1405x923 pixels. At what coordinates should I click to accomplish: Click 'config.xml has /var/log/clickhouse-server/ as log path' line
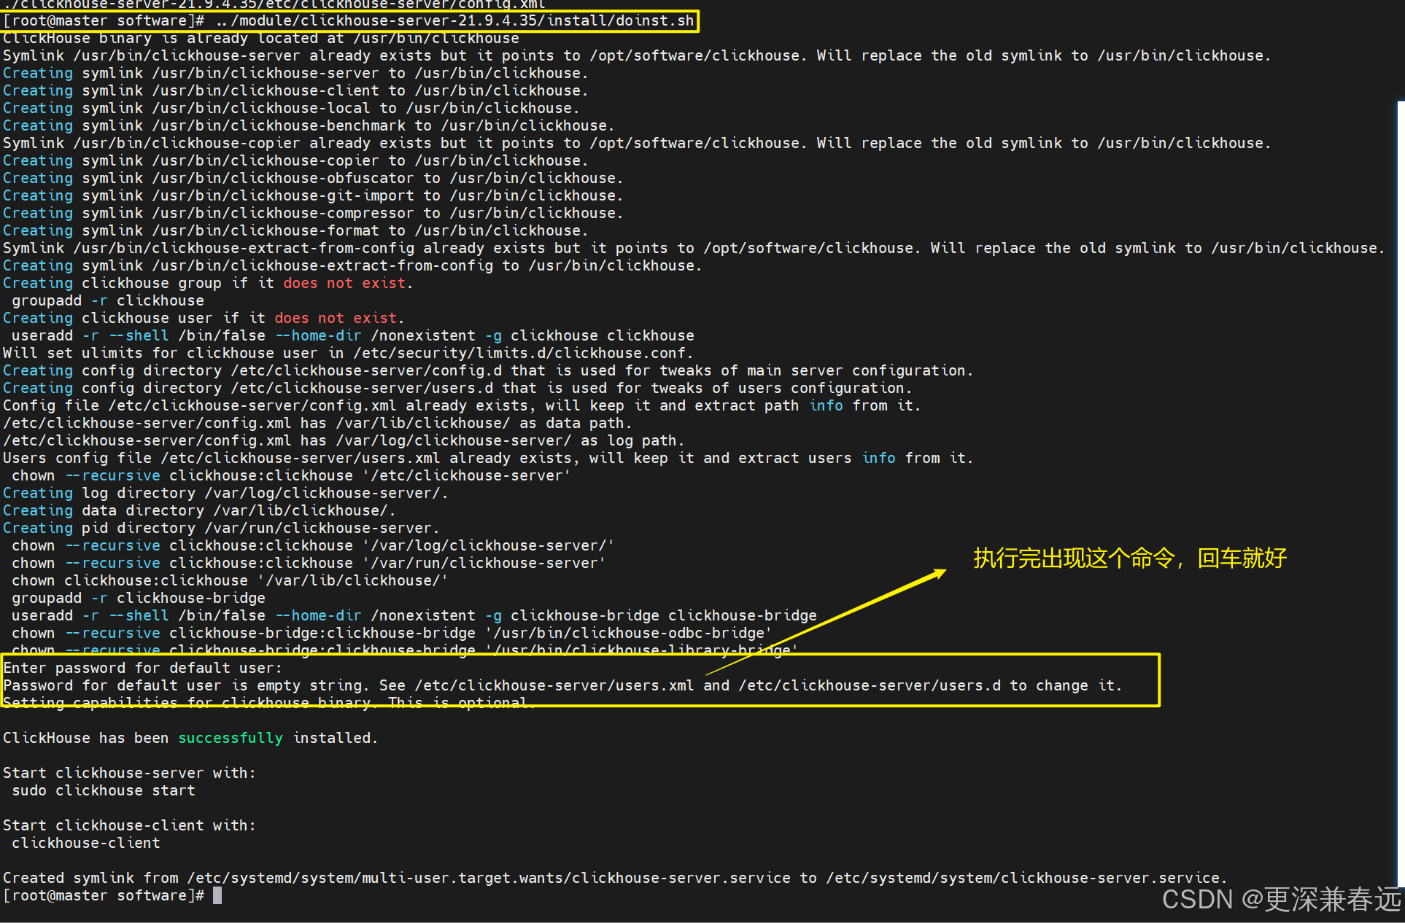click(344, 440)
